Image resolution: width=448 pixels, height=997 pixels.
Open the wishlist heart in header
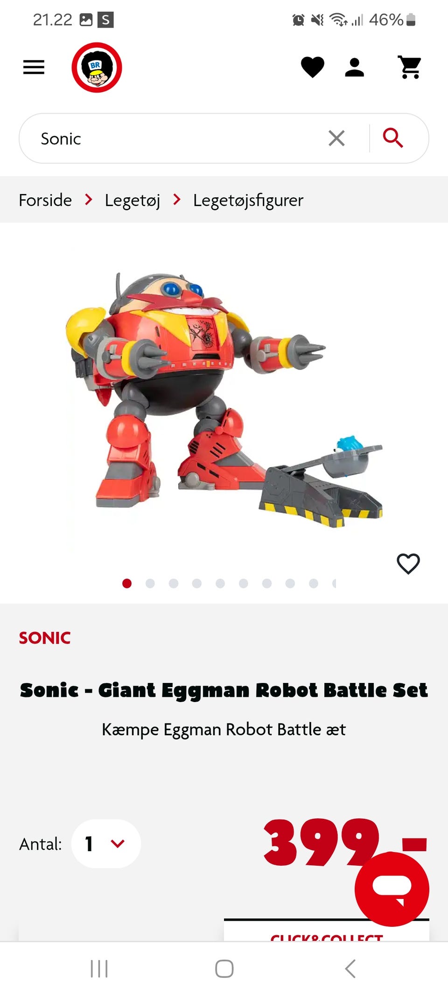tap(312, 67)
